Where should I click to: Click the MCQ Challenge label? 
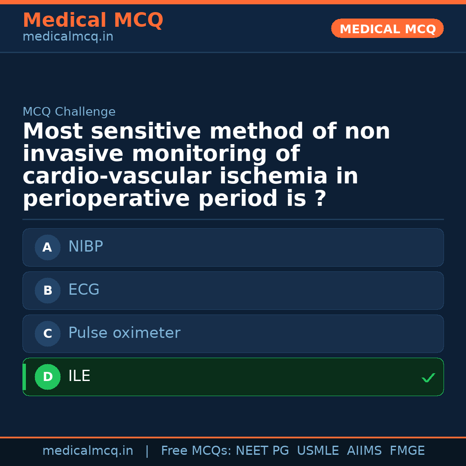69,112
